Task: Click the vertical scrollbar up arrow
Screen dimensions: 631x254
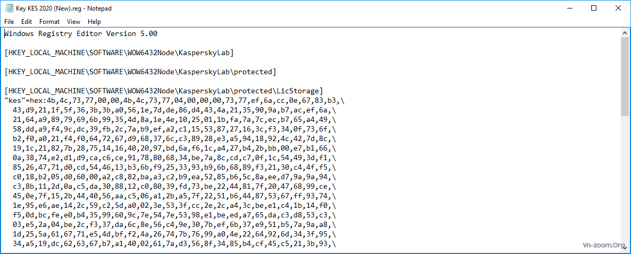Action: click(625, 33)
